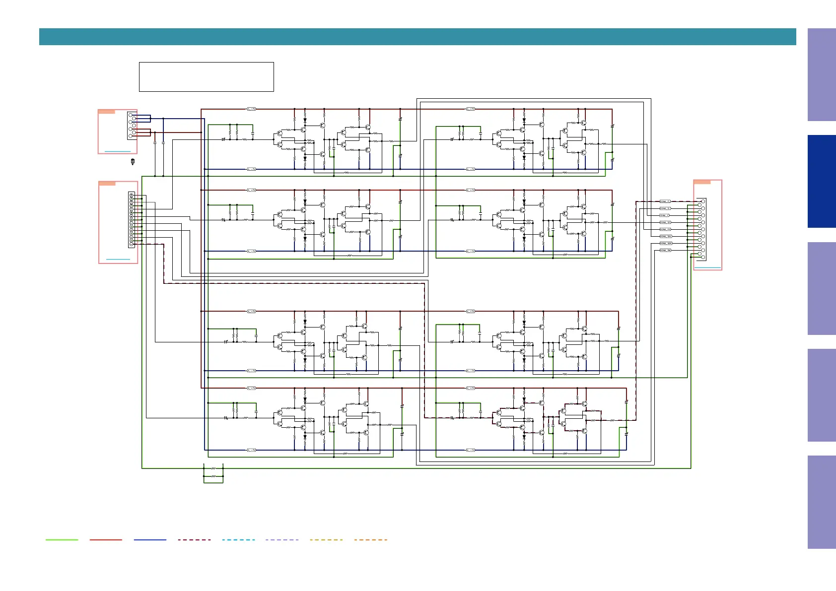
Task: Select the bottom purple side tab
Action: [821, 502]
